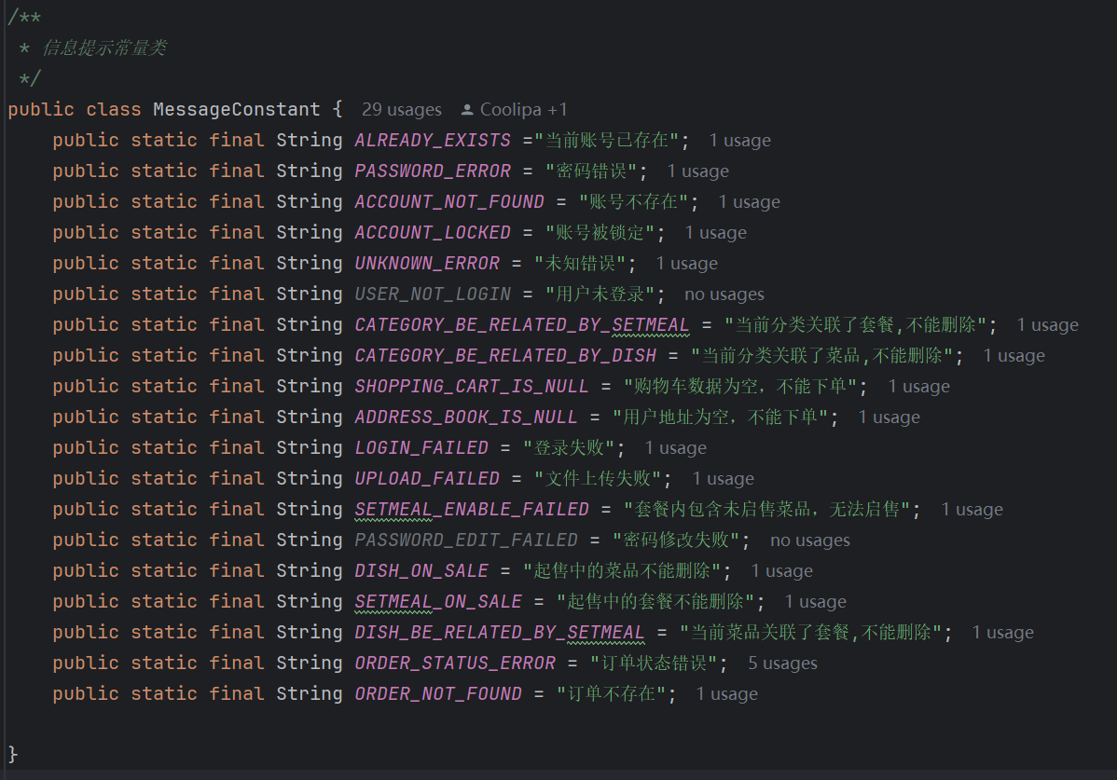Viewport: 1117px width, 780px height.
Task: Click usage hint for CATEGORY_BE_RELATED_BY_DISH
Action: pos(1014,355)
